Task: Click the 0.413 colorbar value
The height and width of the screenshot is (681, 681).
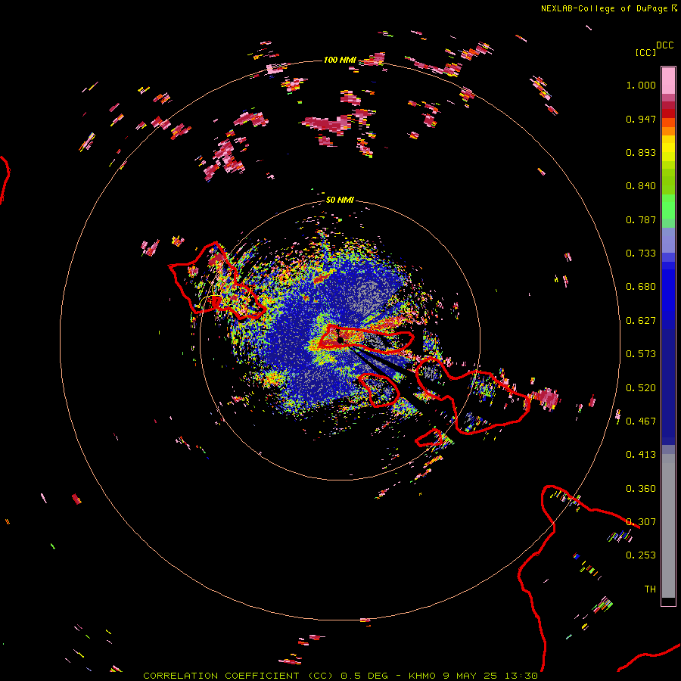Action: (641, 455)
